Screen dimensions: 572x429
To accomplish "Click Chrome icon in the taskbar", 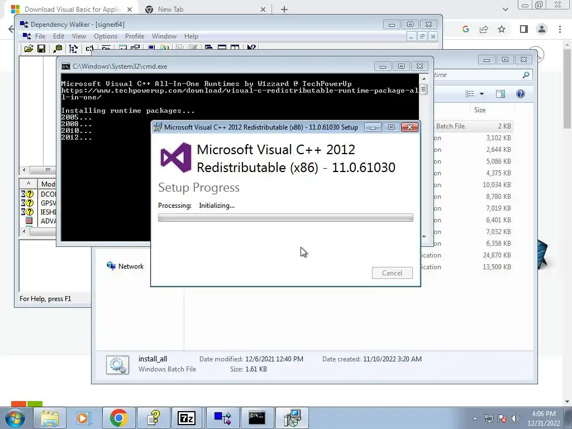I will pos(118,418).
